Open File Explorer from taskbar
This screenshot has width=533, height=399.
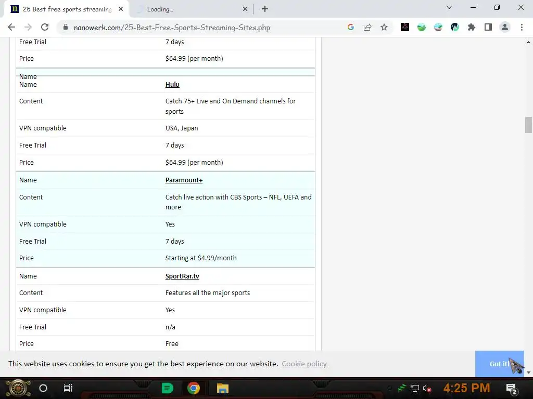pos(223,388)
